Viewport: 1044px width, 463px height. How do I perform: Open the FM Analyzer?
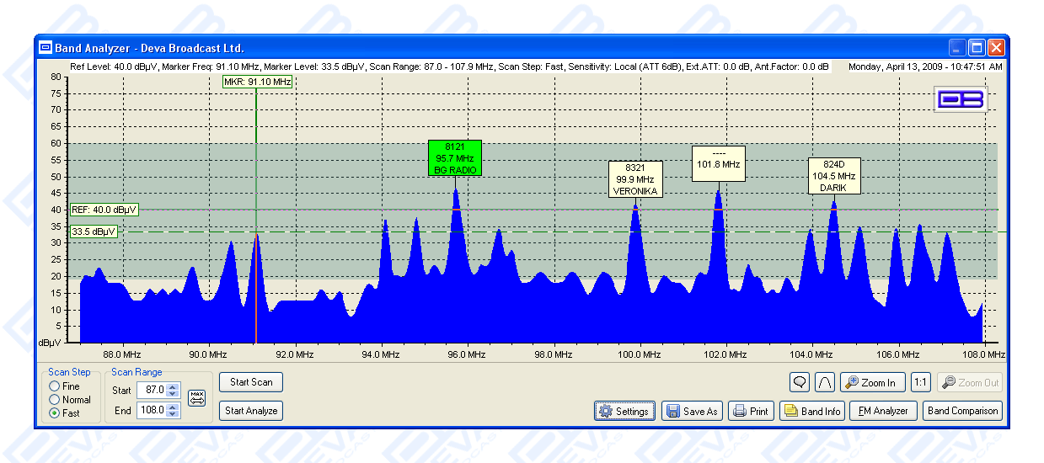(882, 411)
